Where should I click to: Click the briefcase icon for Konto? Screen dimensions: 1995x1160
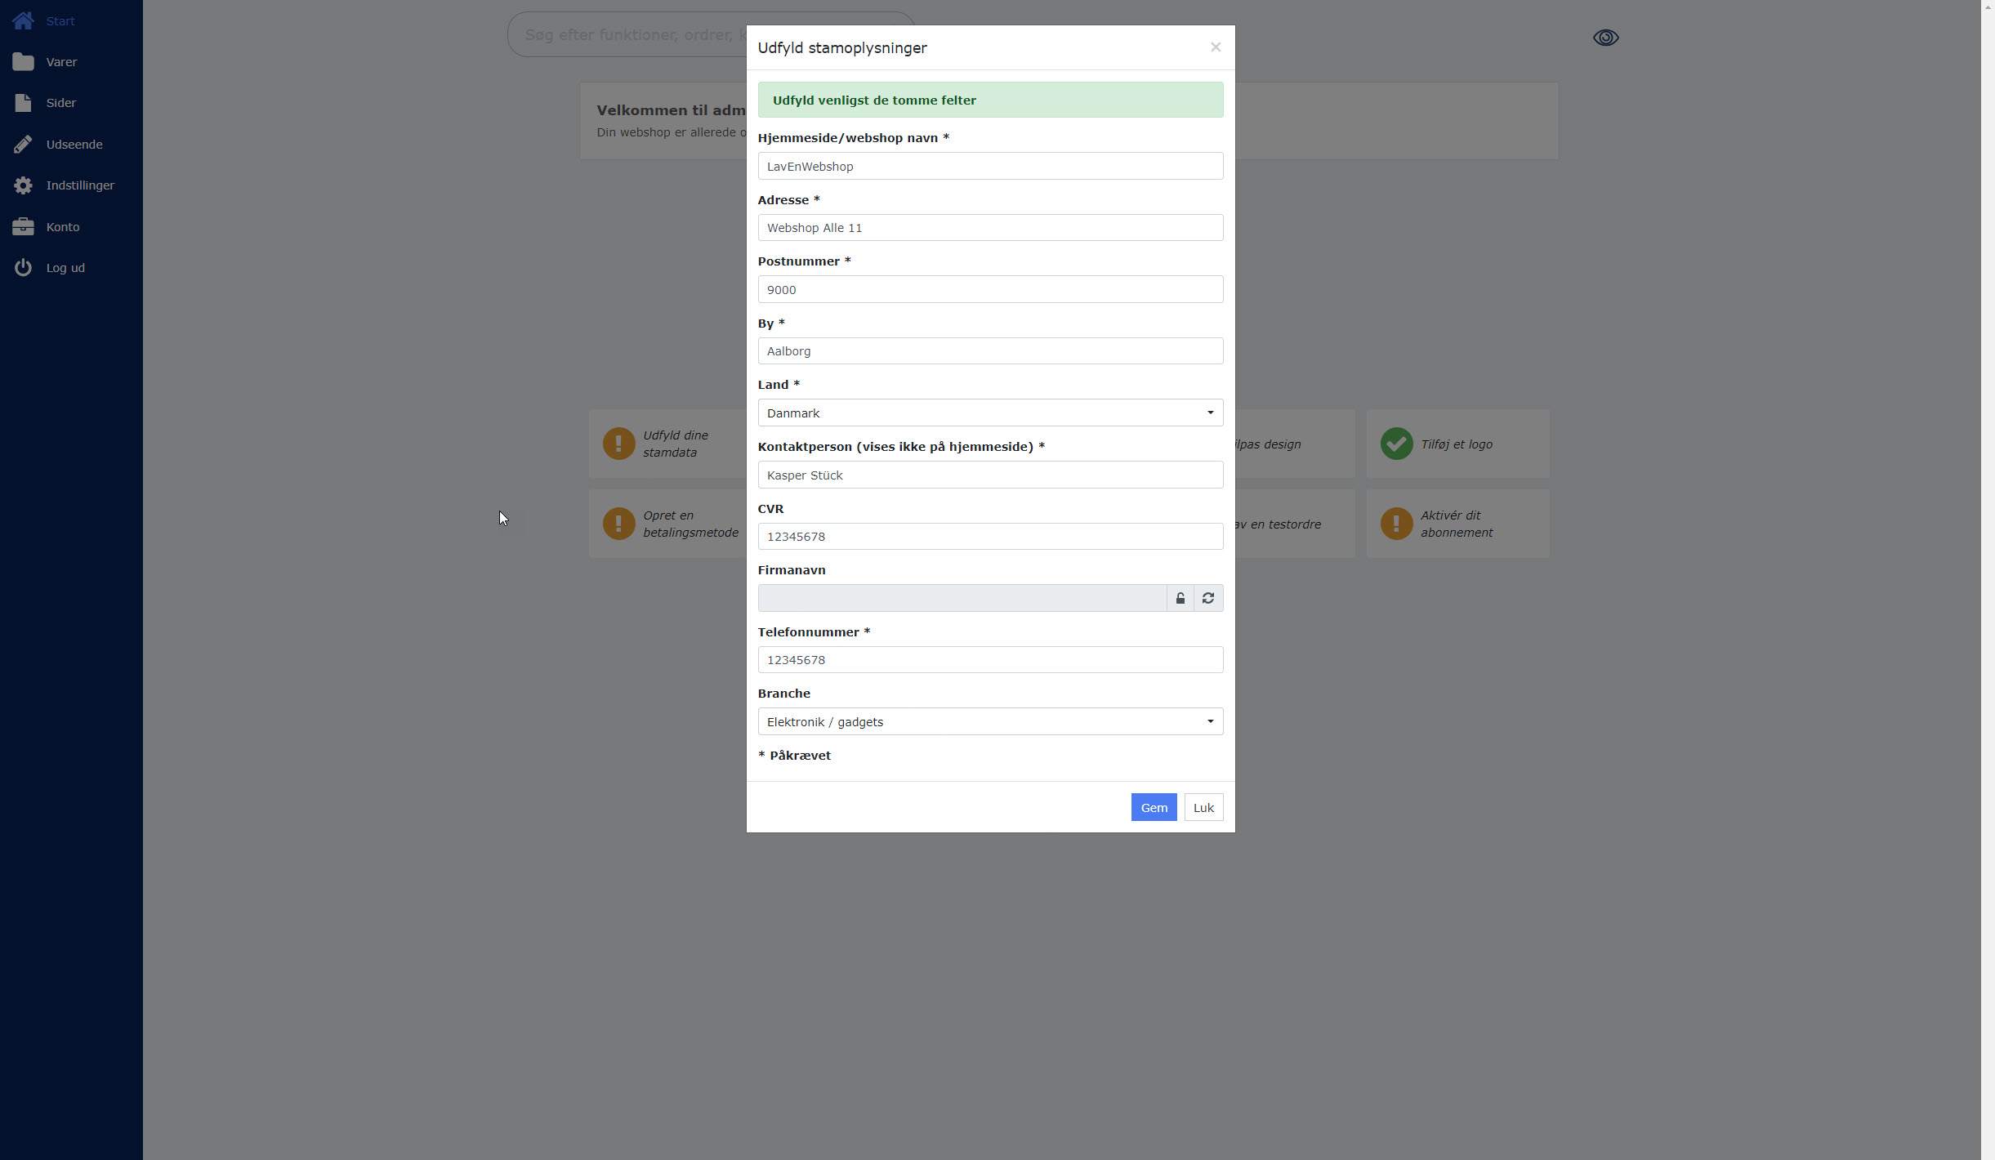(23, 227)
